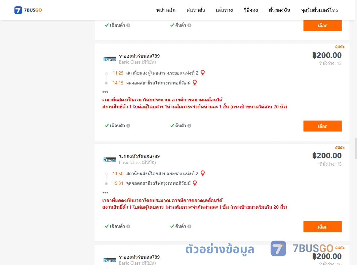The height and width of the screenshot is (265, 357).
Task: Click info icon beside เลื่อนตั๋ว in 11:25 card
Action: pos(128,126)
